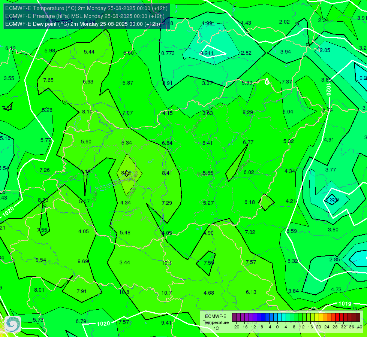The height and width of the screenshot is (337, 367).
Task: Click the 6.84 temperature value
Action: pos(167,143)
